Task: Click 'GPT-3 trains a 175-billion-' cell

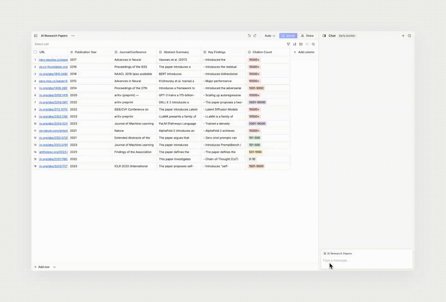Action: coord(179,95)
